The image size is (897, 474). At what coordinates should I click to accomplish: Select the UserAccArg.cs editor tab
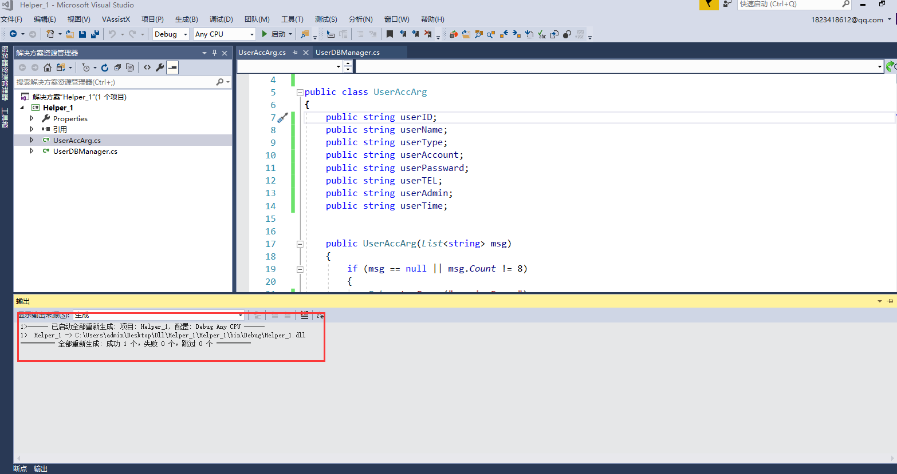click(x=262, y=53)
